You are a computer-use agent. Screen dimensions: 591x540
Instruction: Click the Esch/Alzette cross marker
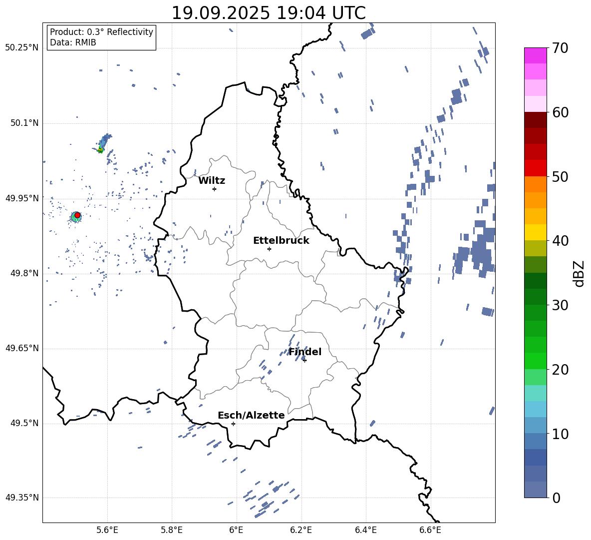tap(233, 424)
